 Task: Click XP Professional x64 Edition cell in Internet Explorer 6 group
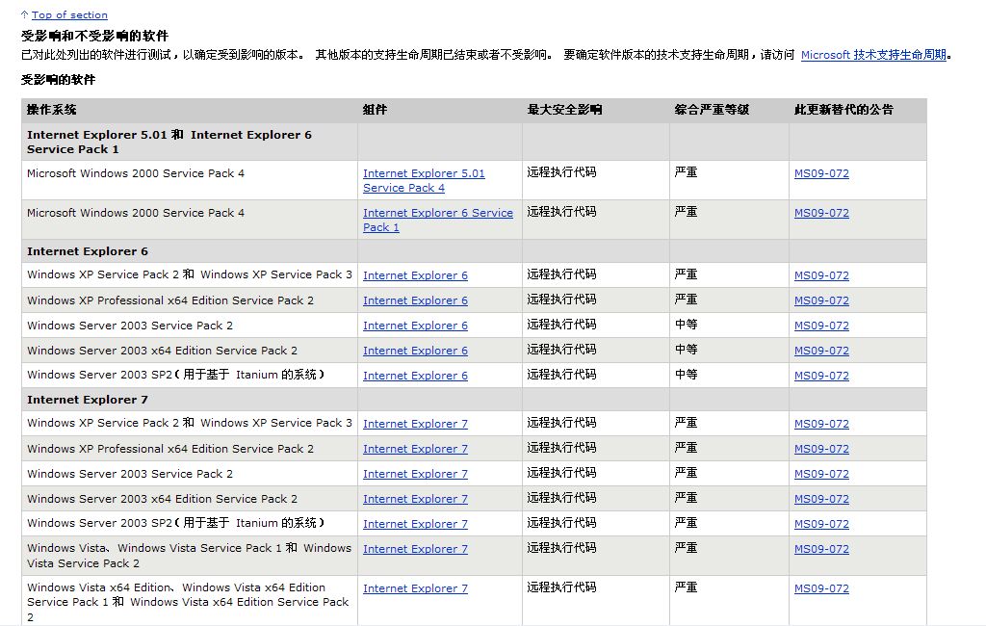pos(190,300)
